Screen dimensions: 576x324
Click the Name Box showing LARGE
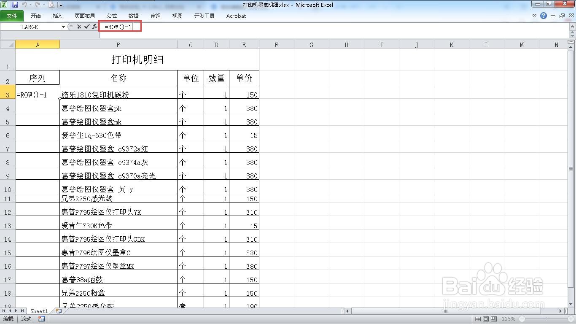click(x=30, y=27)
